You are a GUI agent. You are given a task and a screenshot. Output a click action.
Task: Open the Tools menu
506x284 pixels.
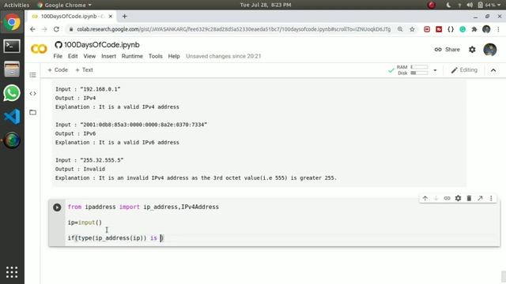[x=155, y=56]
